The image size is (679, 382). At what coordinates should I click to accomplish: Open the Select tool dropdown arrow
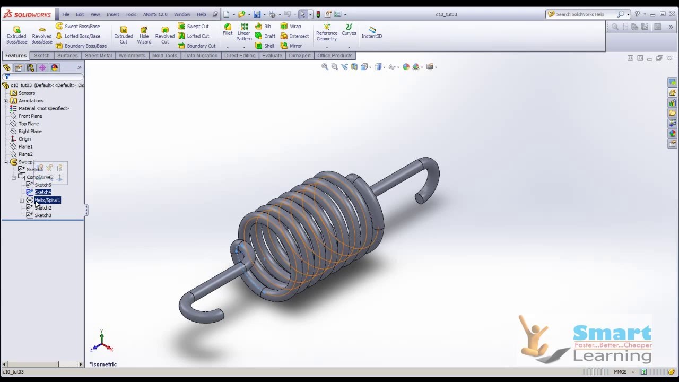[310, 14]
